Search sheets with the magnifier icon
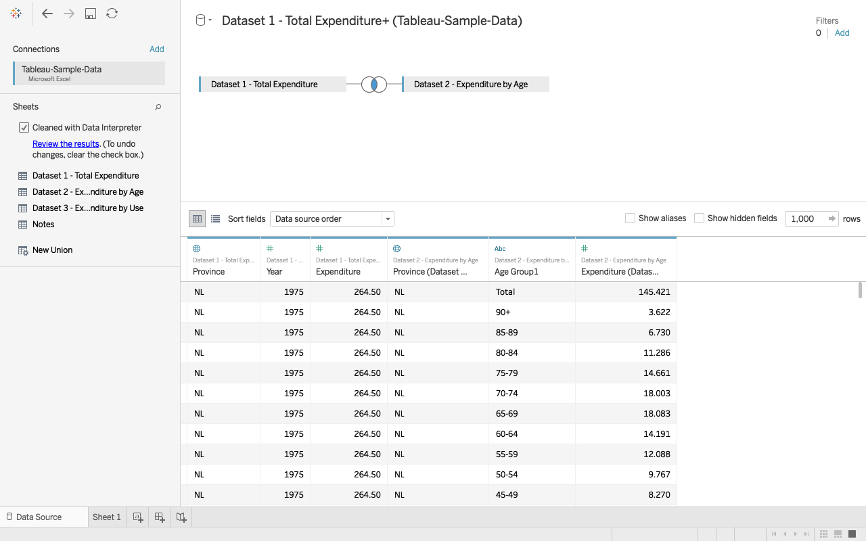 158,107
